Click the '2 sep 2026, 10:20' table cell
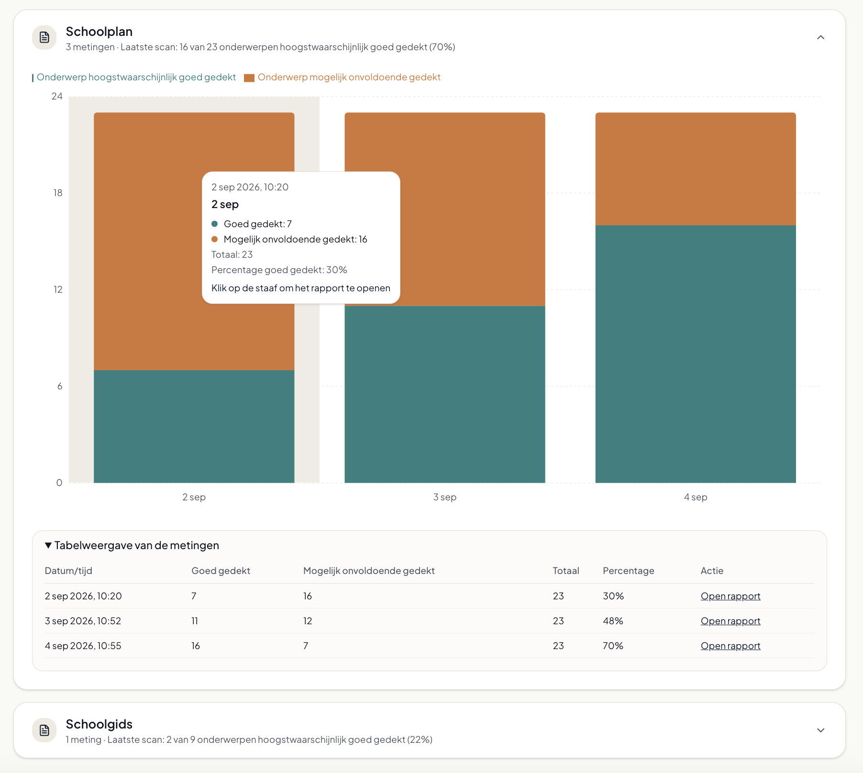Viewport: 863px width, 773px height. [83, 596]
